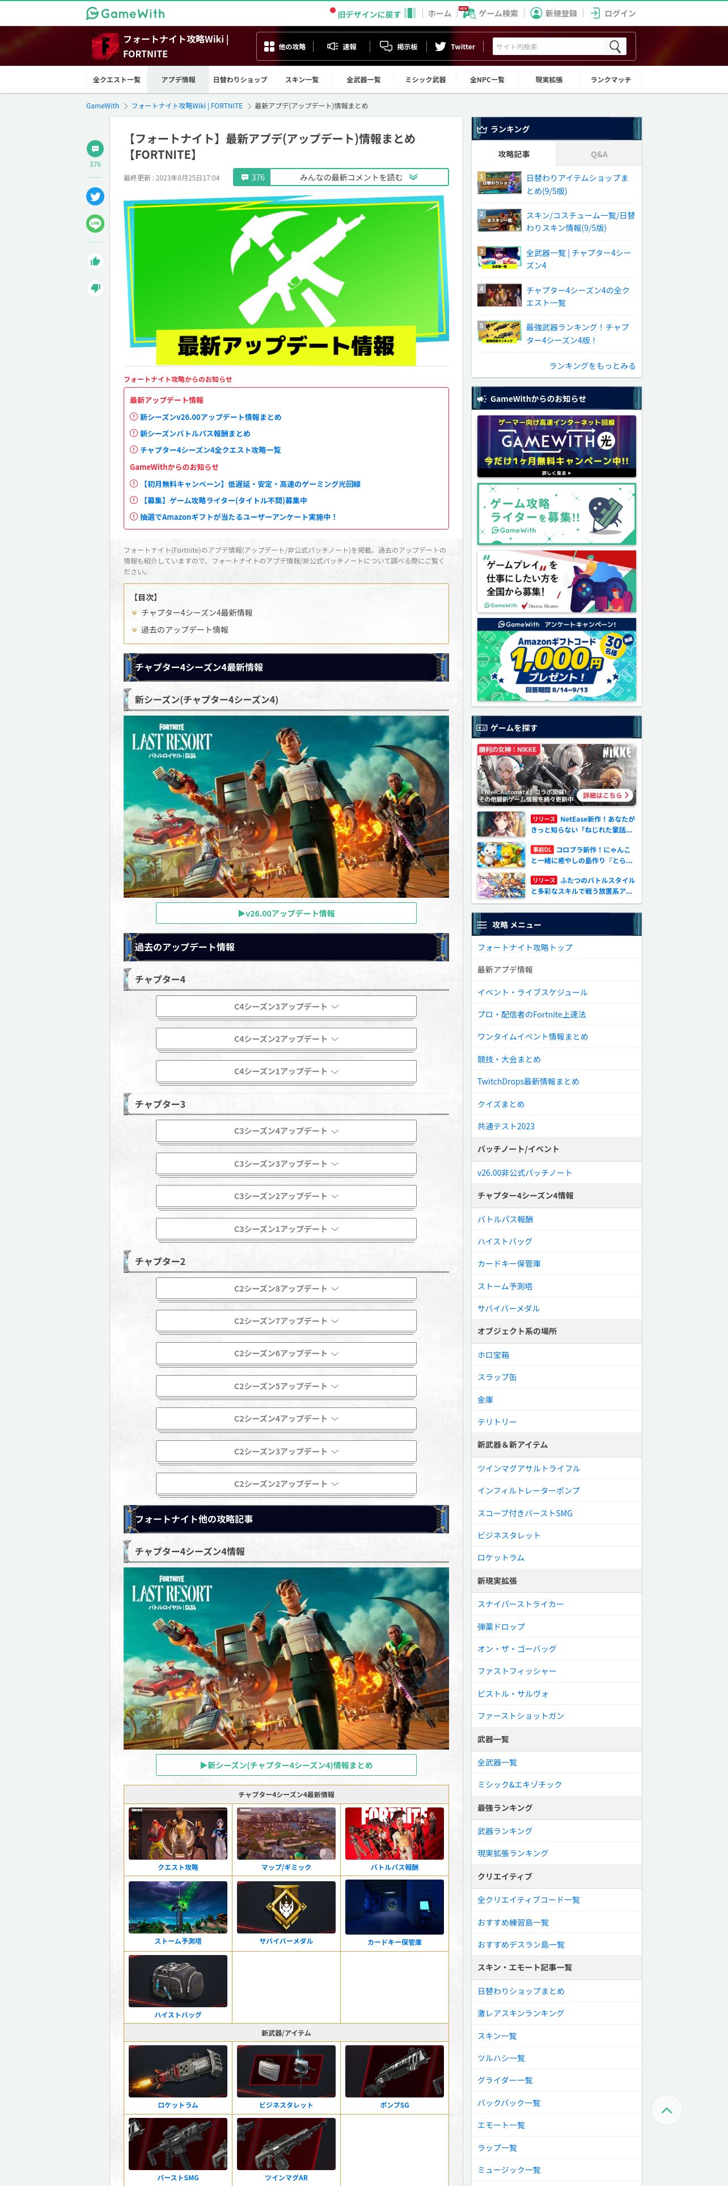This screenshot has height=2186, width=728.
Task: Expand C2シーズン2アップデート
Action: (286, 1483)
